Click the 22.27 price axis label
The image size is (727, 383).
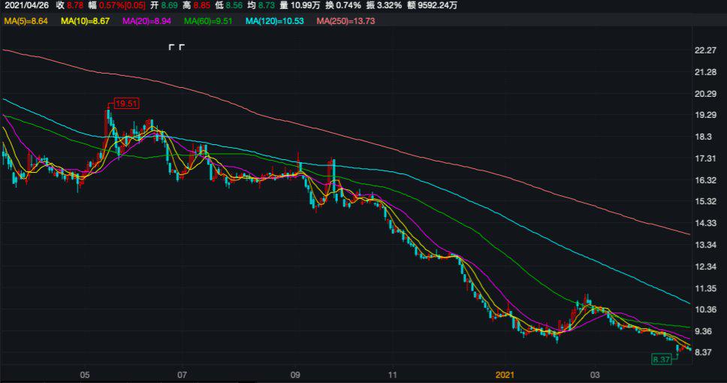click(705, 50)
